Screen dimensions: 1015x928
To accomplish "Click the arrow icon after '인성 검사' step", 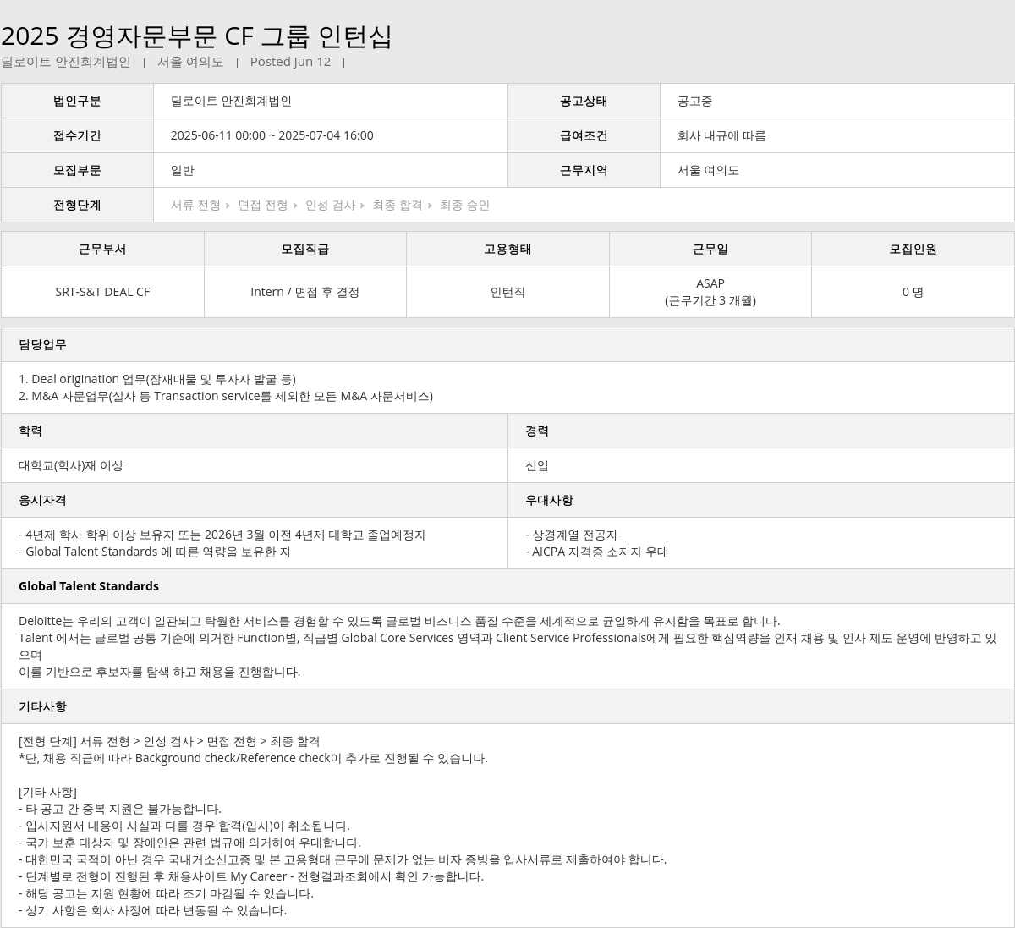I will [x=363, y=206].
